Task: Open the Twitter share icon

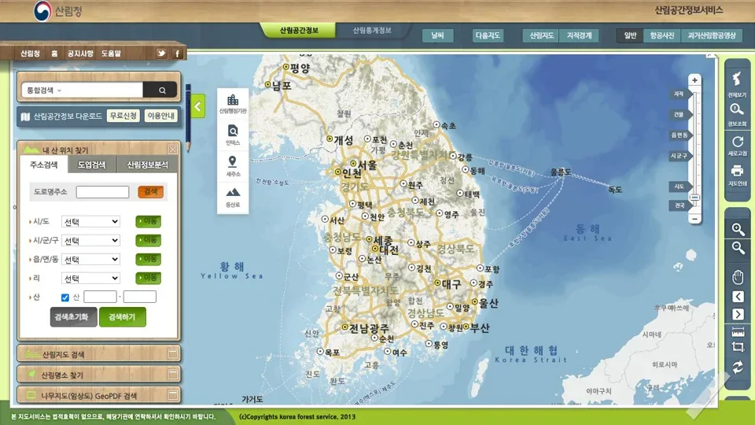Action: [x=161, y=54]
